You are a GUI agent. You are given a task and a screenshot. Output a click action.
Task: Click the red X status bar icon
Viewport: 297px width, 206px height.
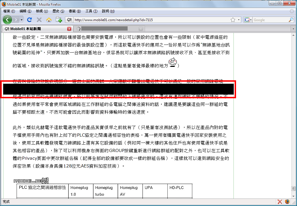click(x=280, y=202)
